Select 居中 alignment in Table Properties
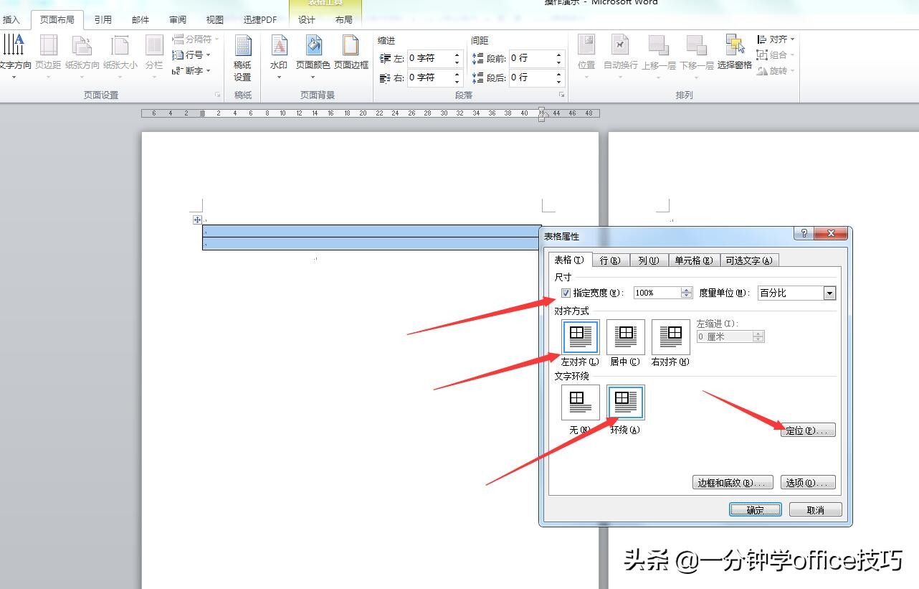The width and height of the screenshot is (919, 589). pyautogui.click(x=624, y=337)
